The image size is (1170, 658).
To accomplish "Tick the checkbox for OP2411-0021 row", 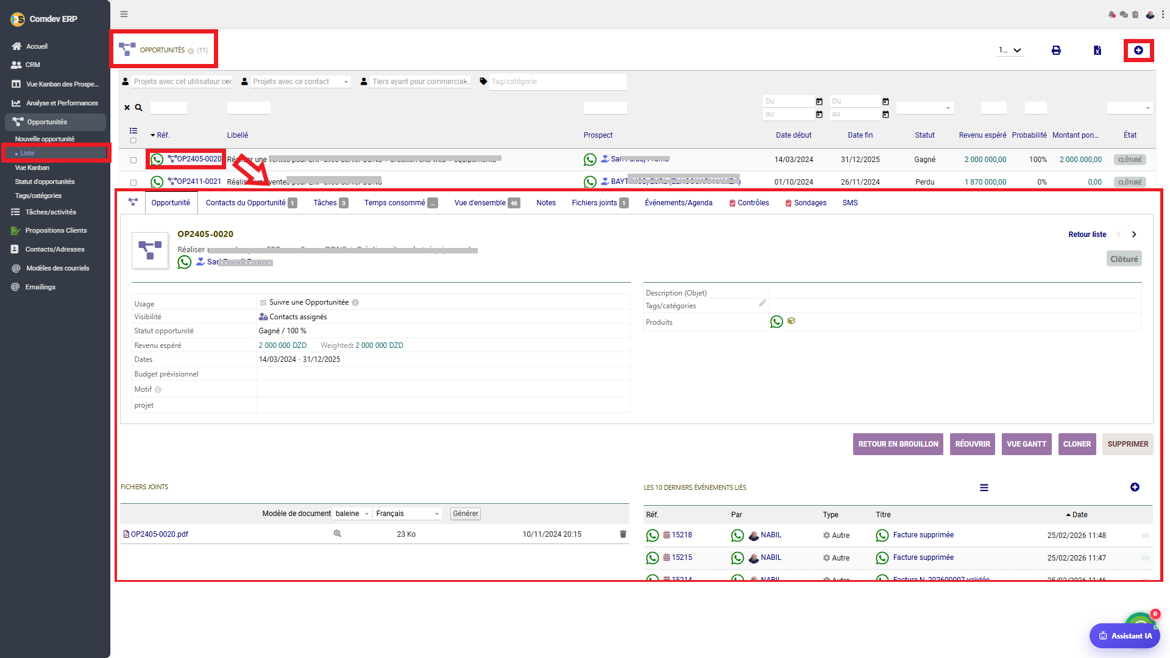I will coord(133,183).
